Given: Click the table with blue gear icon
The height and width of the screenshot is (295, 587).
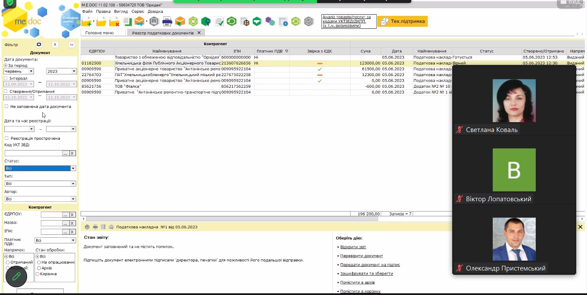Looking at the screenshot, I should point(283,21).
